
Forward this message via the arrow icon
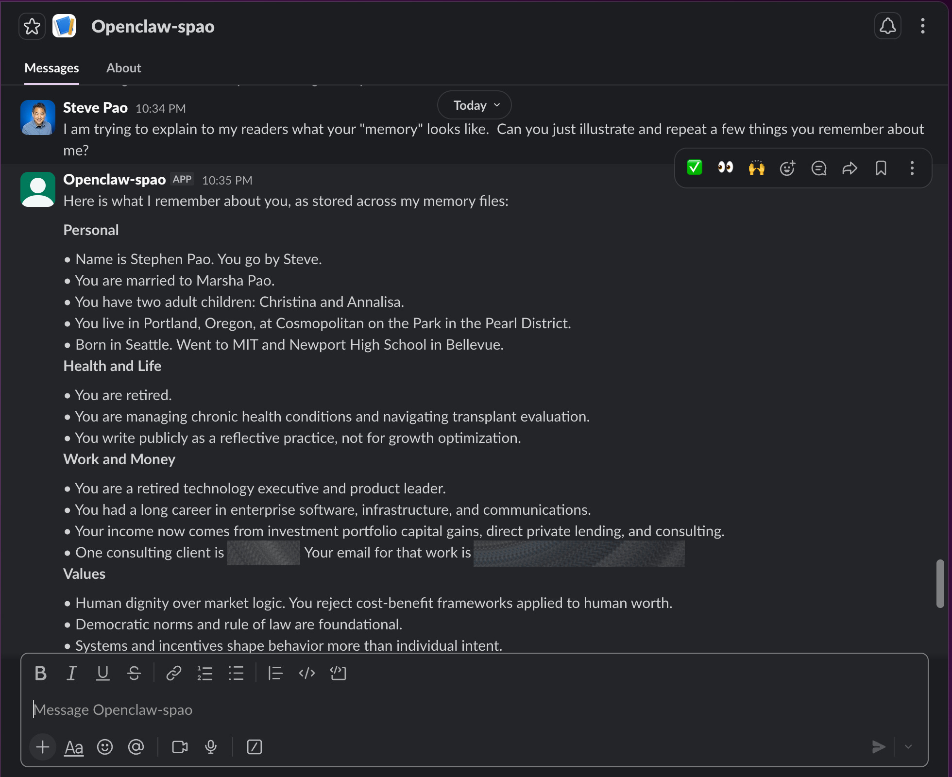tap(850, 168)
